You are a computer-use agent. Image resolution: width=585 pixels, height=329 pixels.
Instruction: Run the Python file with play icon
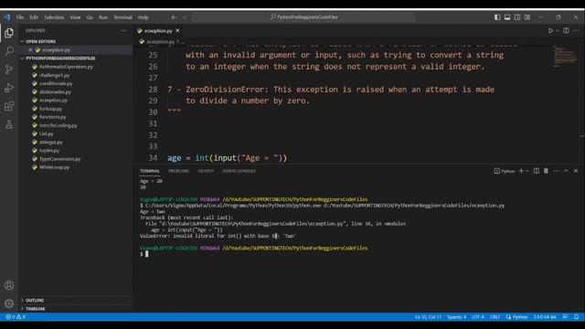click(550, 30)
